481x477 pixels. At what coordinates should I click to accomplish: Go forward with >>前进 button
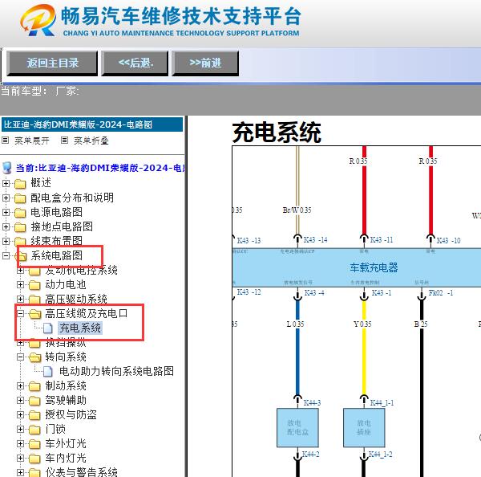(205, 63)
